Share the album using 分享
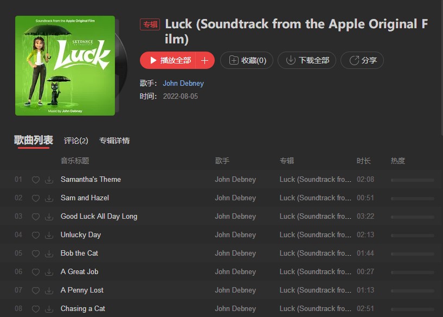 (x=362, y=60)
